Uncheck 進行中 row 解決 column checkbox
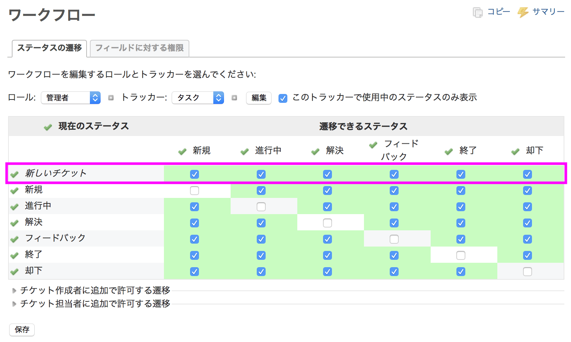 tap(327, 207)
